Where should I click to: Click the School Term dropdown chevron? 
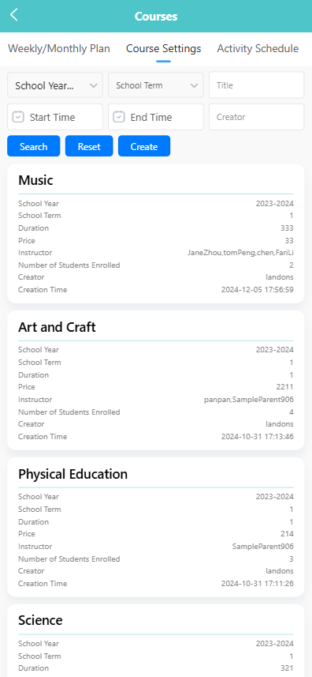pyautogui.click(x=194, y=85)
